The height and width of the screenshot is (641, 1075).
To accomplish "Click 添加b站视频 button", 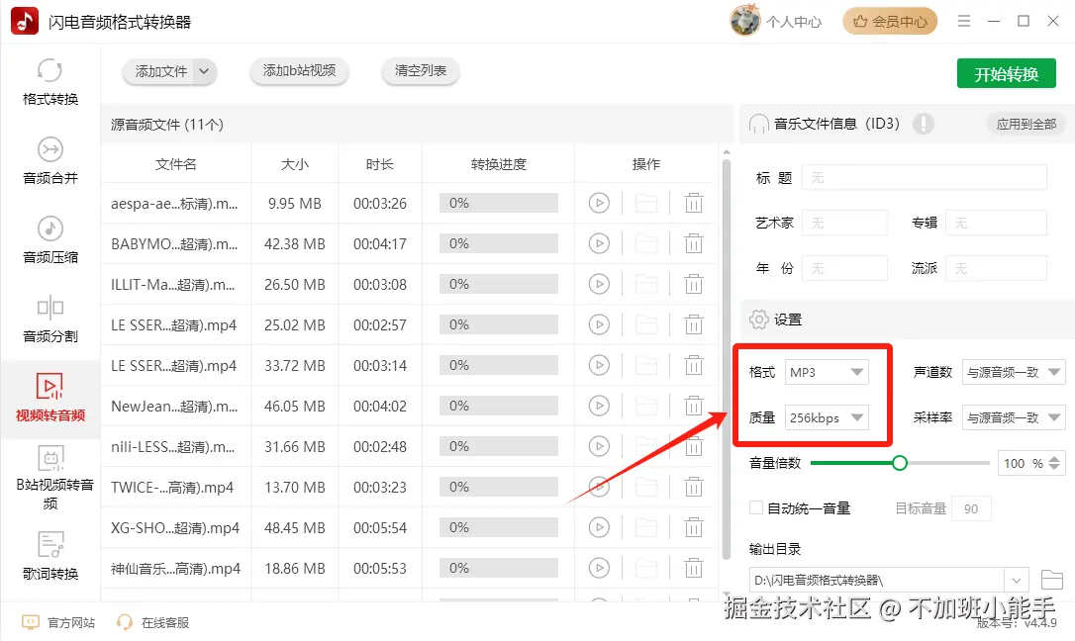I will [300, 70].
